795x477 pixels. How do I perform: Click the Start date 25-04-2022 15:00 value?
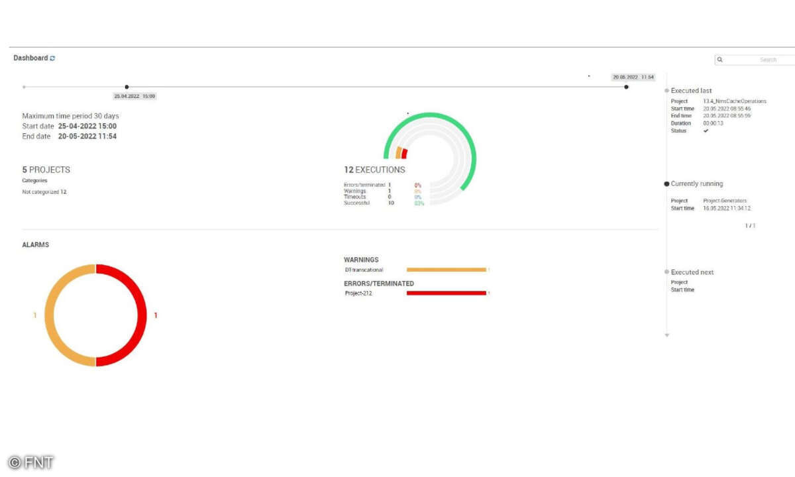(x=87, y=126)
